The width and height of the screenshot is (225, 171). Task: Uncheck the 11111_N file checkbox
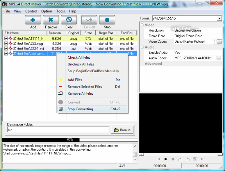coord(6,38)
